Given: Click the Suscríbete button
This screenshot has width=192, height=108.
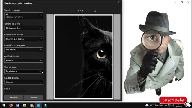Looking at the screenshot, I should pyautogui.click(x=173, y=100).
